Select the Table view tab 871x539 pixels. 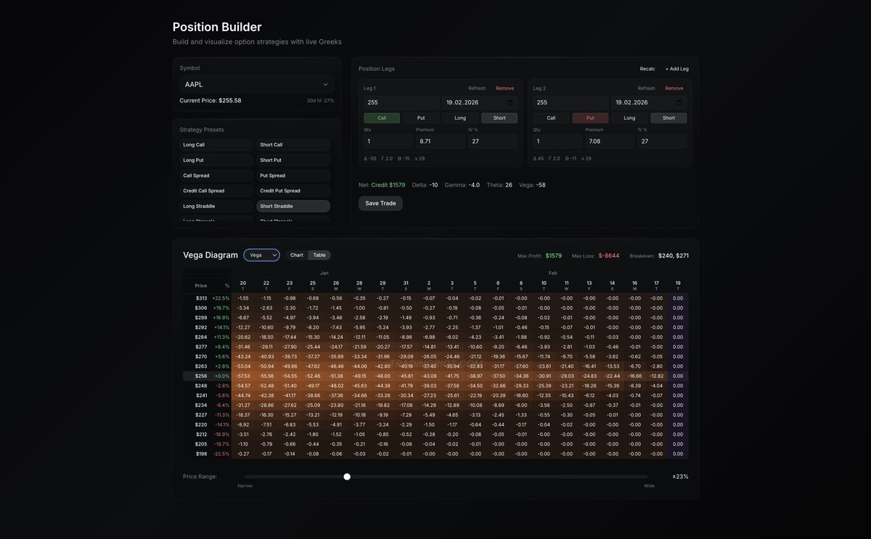tap(319, 255)
